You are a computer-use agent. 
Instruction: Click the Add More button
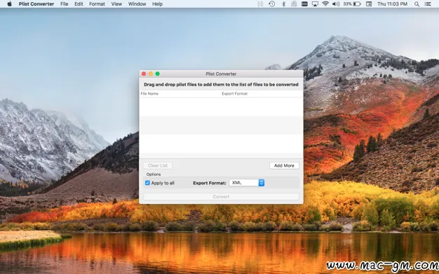point(284,165)
